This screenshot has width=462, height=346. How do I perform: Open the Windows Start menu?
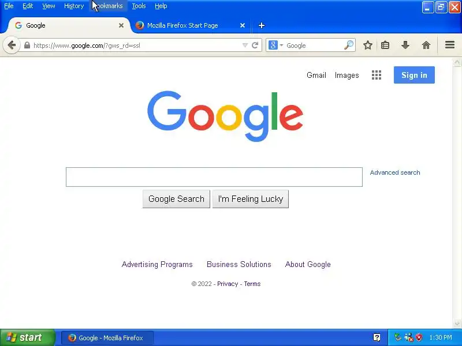[x=27, y=337]
